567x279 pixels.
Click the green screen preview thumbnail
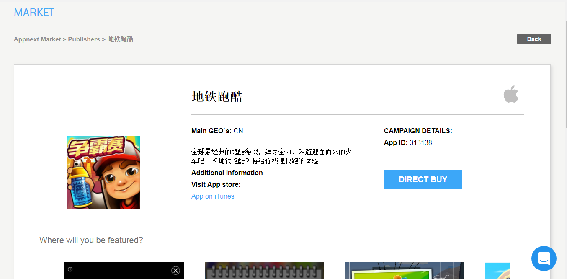[x=405, y=271]
